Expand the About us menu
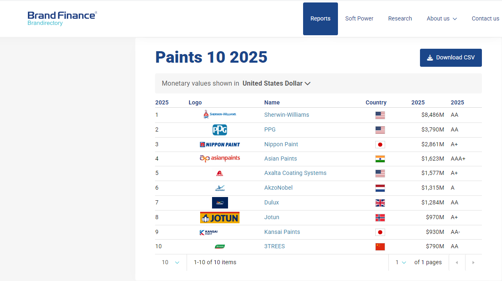Viewport: 502px width, 281px height. 442,18
